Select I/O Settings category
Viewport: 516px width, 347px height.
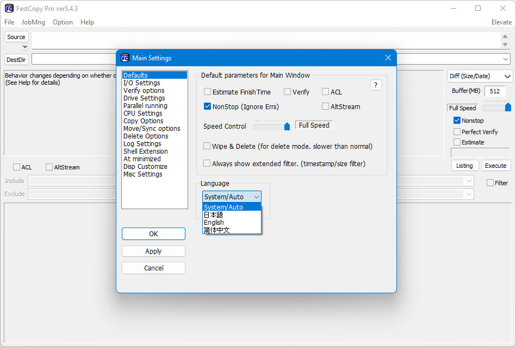coord(154,83)
